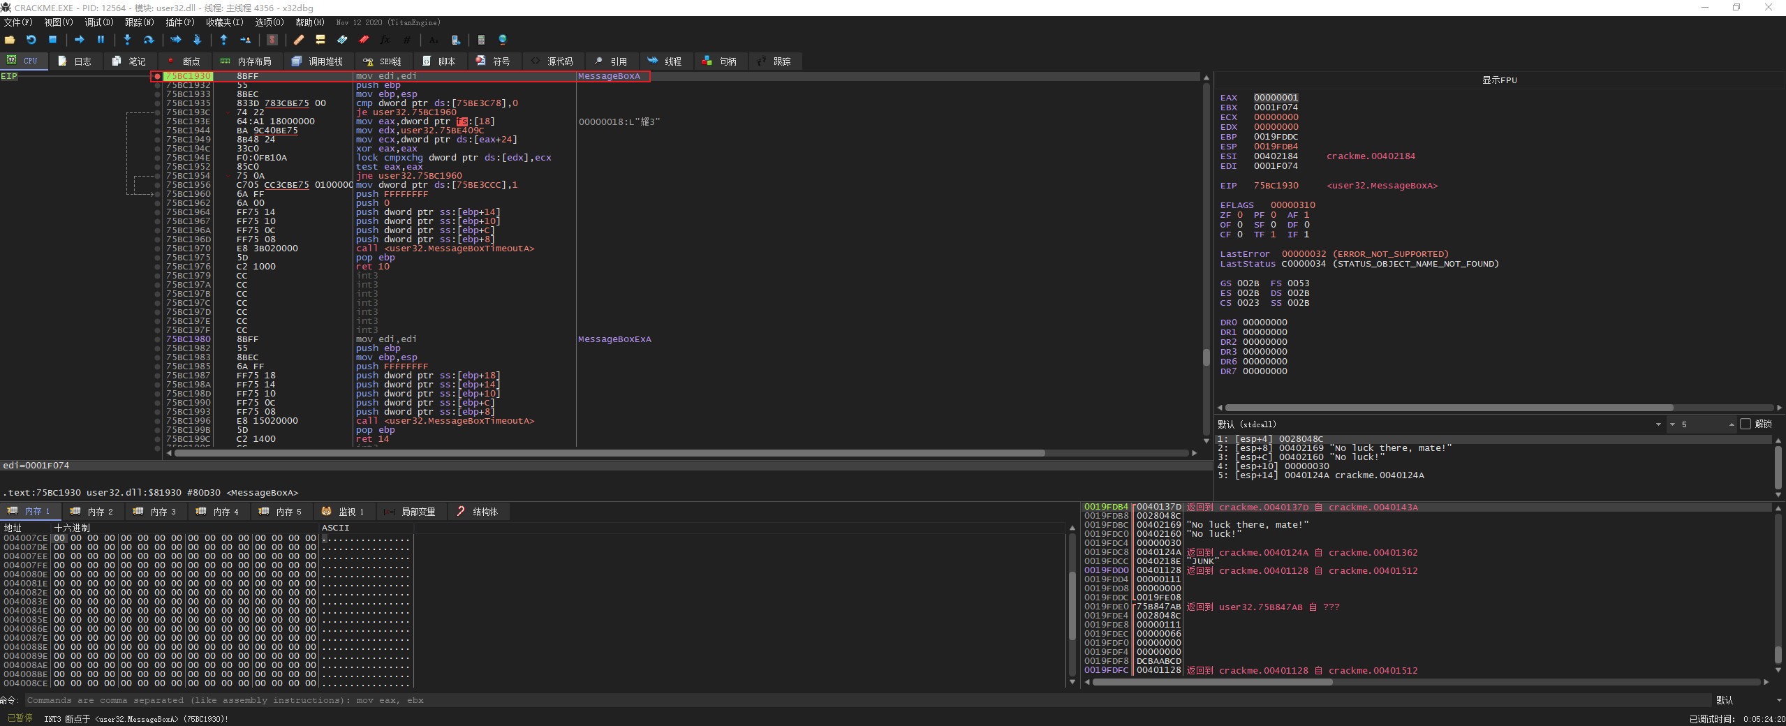Click into the command input field
This screenshot has height=726, width=1786.
click(x=838, y=700)
